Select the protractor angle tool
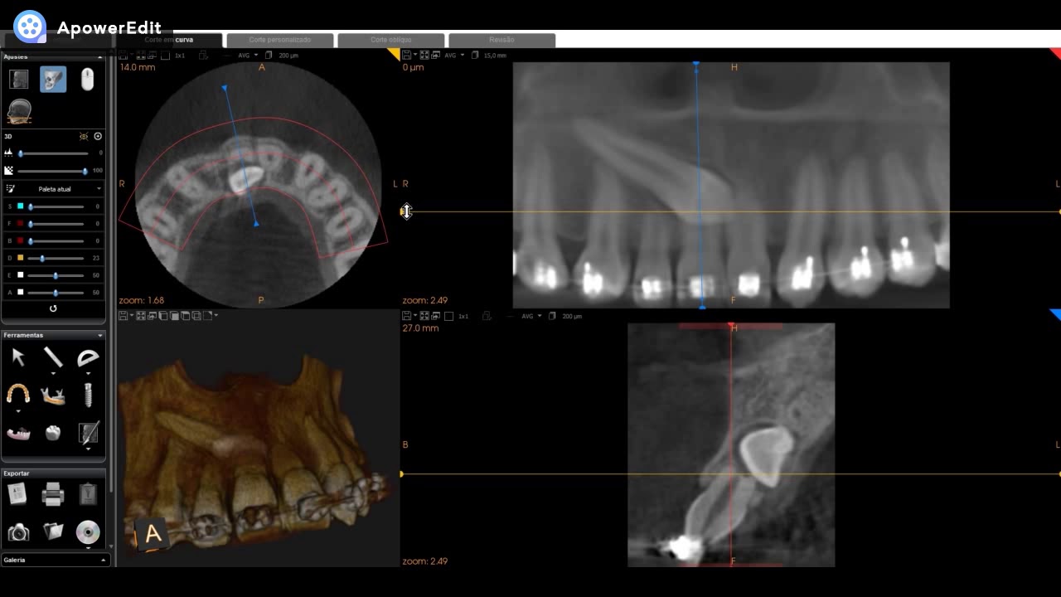Screen dimensions: 1061x597 [x=87, y=357]
